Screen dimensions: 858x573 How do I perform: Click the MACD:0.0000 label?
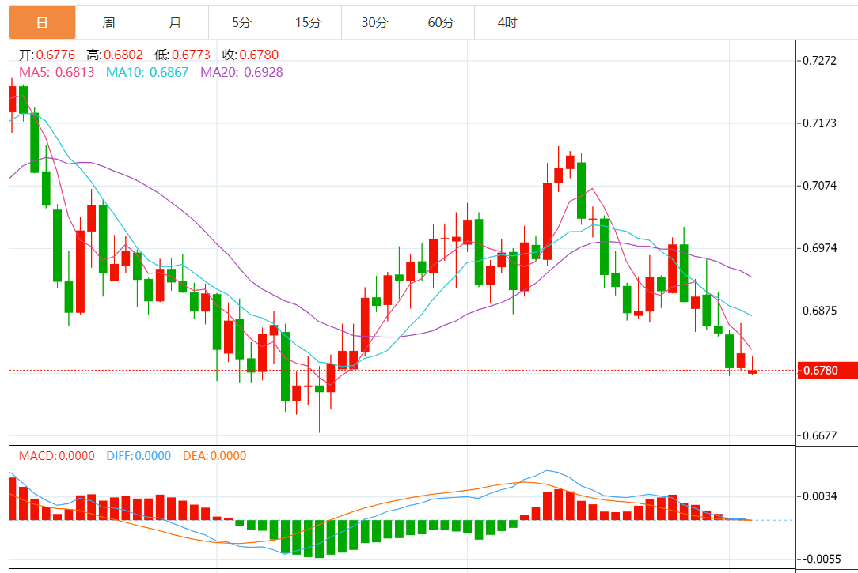pyautogui.click(x=56, y=455)
